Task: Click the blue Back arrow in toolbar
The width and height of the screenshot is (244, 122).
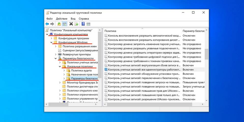Action: pos(47,24)
